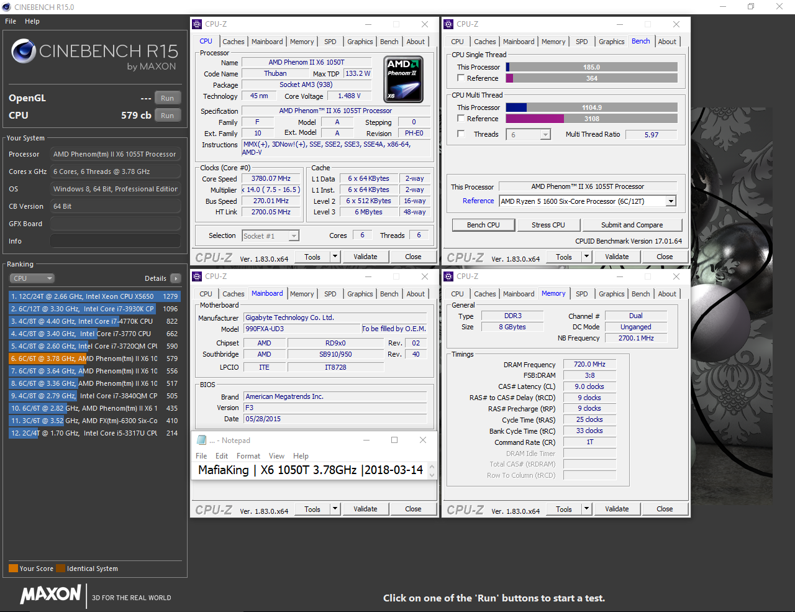Run the OpenGL benchmark
This screenshot has height=612, width=795.
click(x=168, y=98)
